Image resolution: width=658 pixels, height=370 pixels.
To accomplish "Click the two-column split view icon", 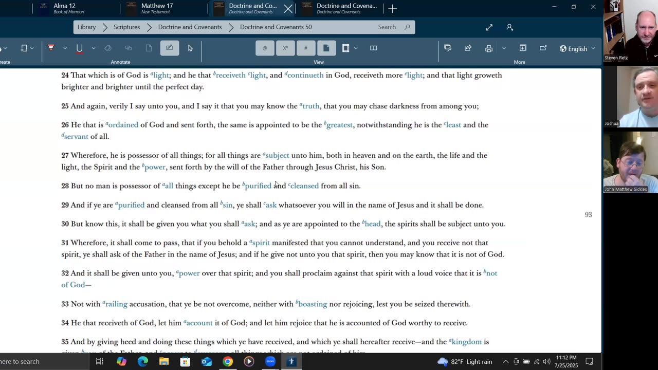I will point(374,48).
